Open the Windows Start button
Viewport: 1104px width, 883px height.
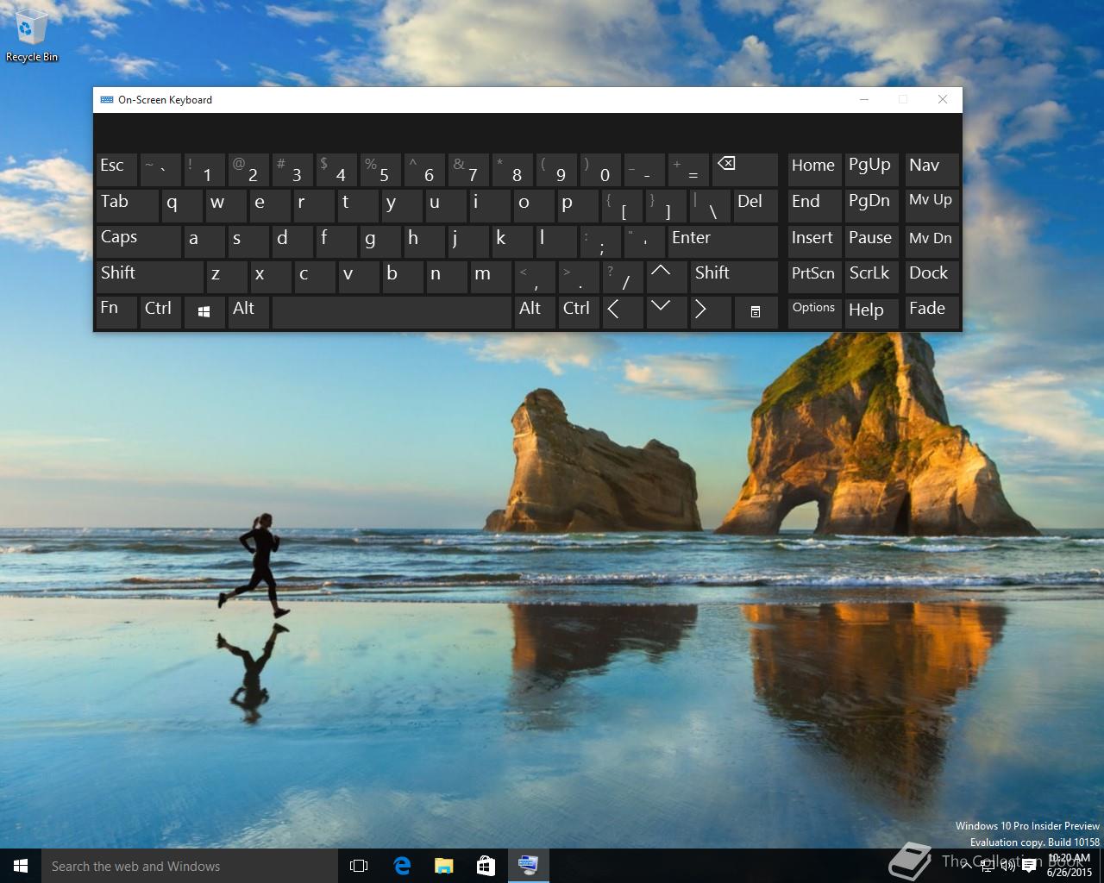[x=21, y=866]
